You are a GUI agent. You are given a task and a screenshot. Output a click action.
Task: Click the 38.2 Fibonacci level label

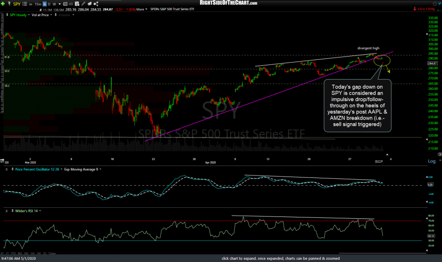tap(7, 86)
